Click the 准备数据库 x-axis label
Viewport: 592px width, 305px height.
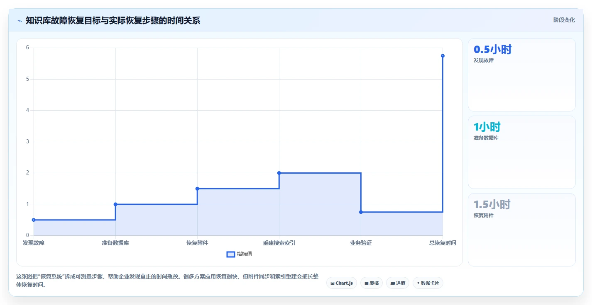[115, 243]
